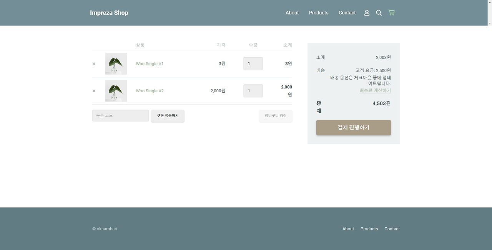Apply a coupon with 쿠폰 적용하기
492x250 pixels.
(168, 115)
